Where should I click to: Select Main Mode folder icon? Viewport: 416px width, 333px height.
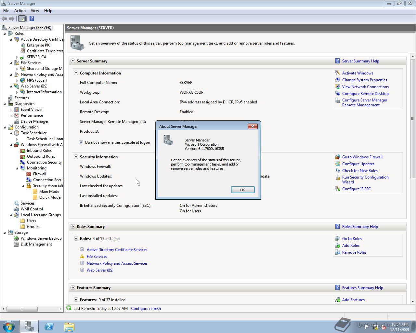[35, 192]
